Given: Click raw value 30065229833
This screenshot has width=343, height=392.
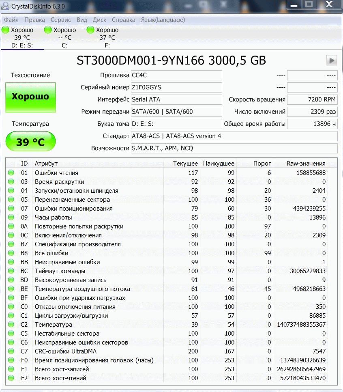Looking at the screenshot, I should click(308, 271).
